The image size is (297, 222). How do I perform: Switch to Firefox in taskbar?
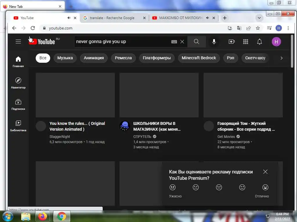coord(43,216)
